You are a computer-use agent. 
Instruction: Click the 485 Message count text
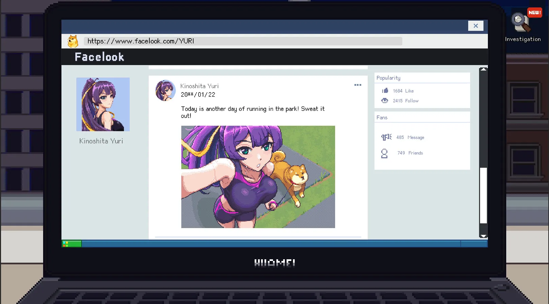coord(410,137)
